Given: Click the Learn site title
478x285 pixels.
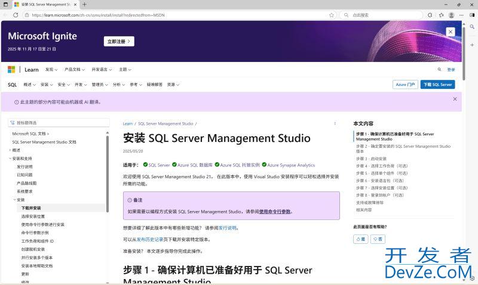Looking at the screenshot, I should 32,70.
